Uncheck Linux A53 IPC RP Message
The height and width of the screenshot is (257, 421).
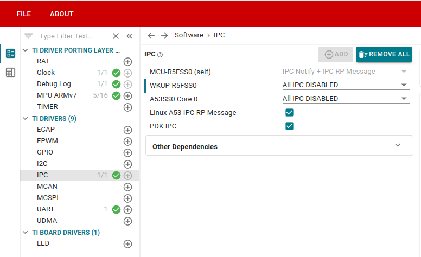coord(289,113)
